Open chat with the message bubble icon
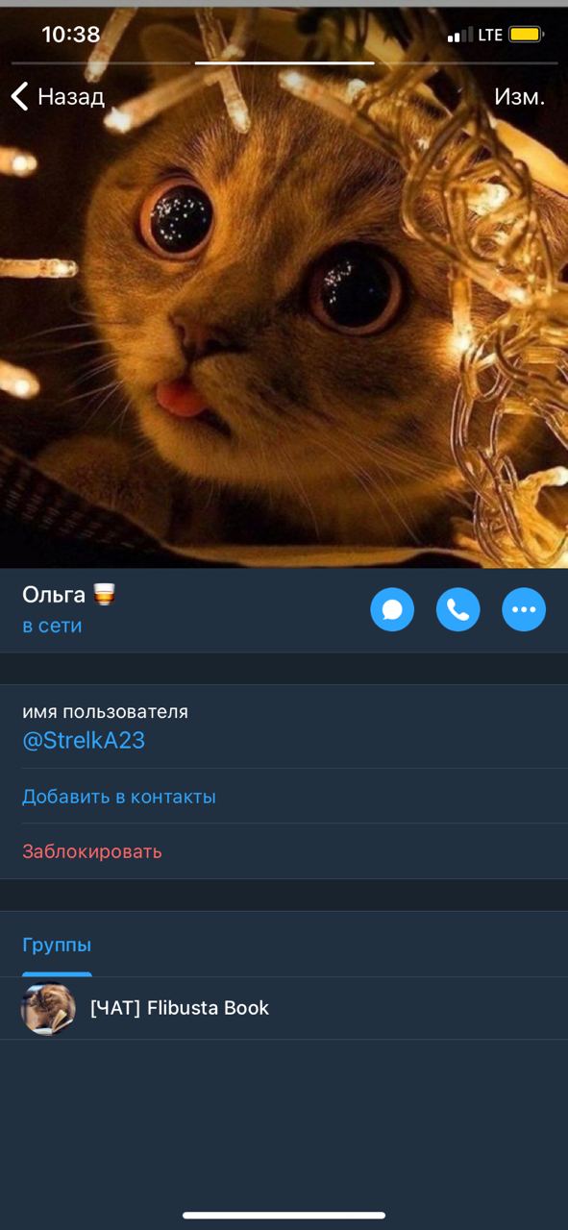The image size is (568, 1230). [392, 609]
